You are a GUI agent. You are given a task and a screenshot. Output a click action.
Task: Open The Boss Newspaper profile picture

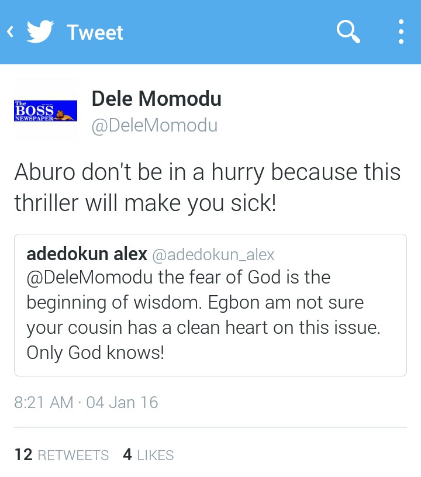click(46, 110)
